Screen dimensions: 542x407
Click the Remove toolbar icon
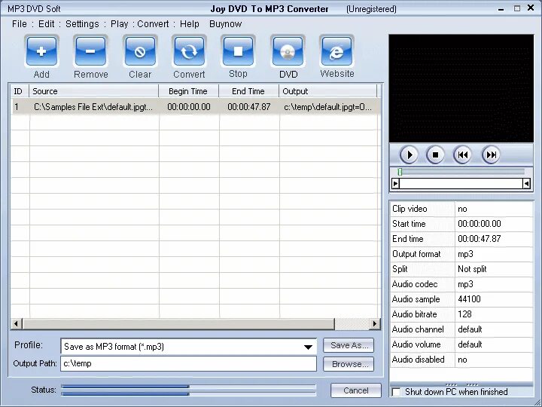[x=90, y=51]
